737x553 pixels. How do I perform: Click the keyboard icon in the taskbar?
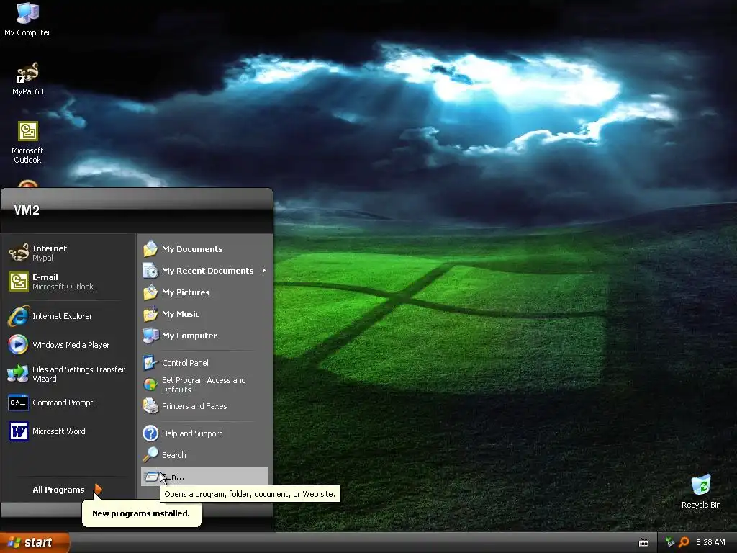coord(643,543)
